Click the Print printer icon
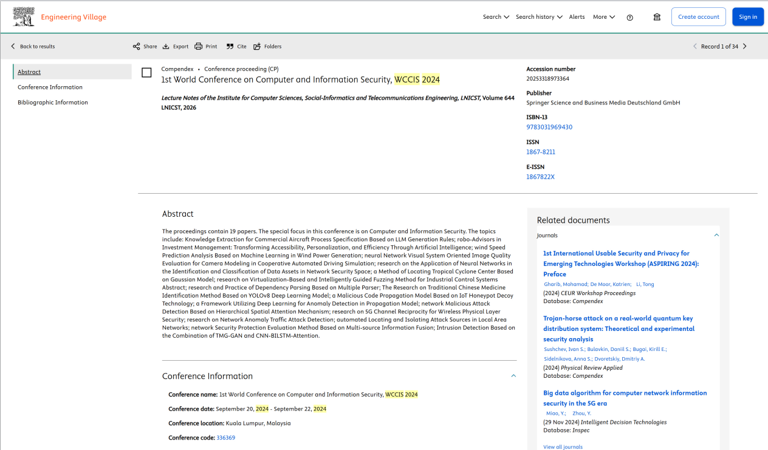768x450 pixels. (x=198, y=46)
